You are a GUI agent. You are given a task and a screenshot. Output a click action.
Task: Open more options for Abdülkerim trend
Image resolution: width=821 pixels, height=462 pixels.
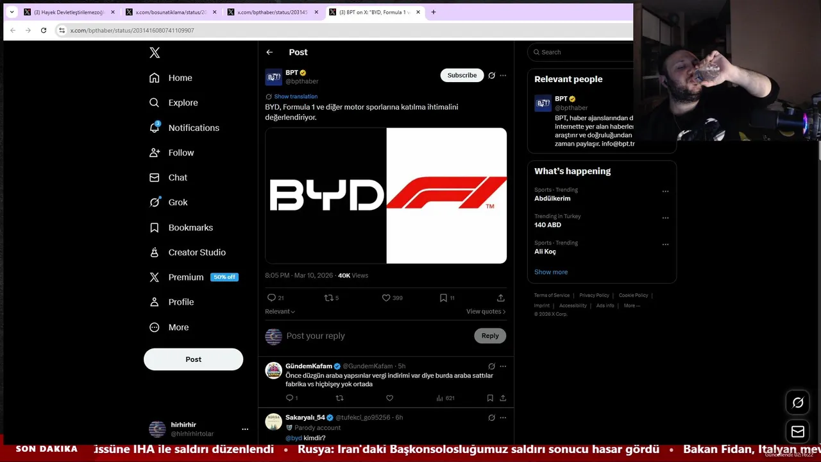coord(665,191)
